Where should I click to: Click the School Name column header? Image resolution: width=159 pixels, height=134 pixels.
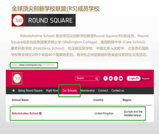click(20, 100)
